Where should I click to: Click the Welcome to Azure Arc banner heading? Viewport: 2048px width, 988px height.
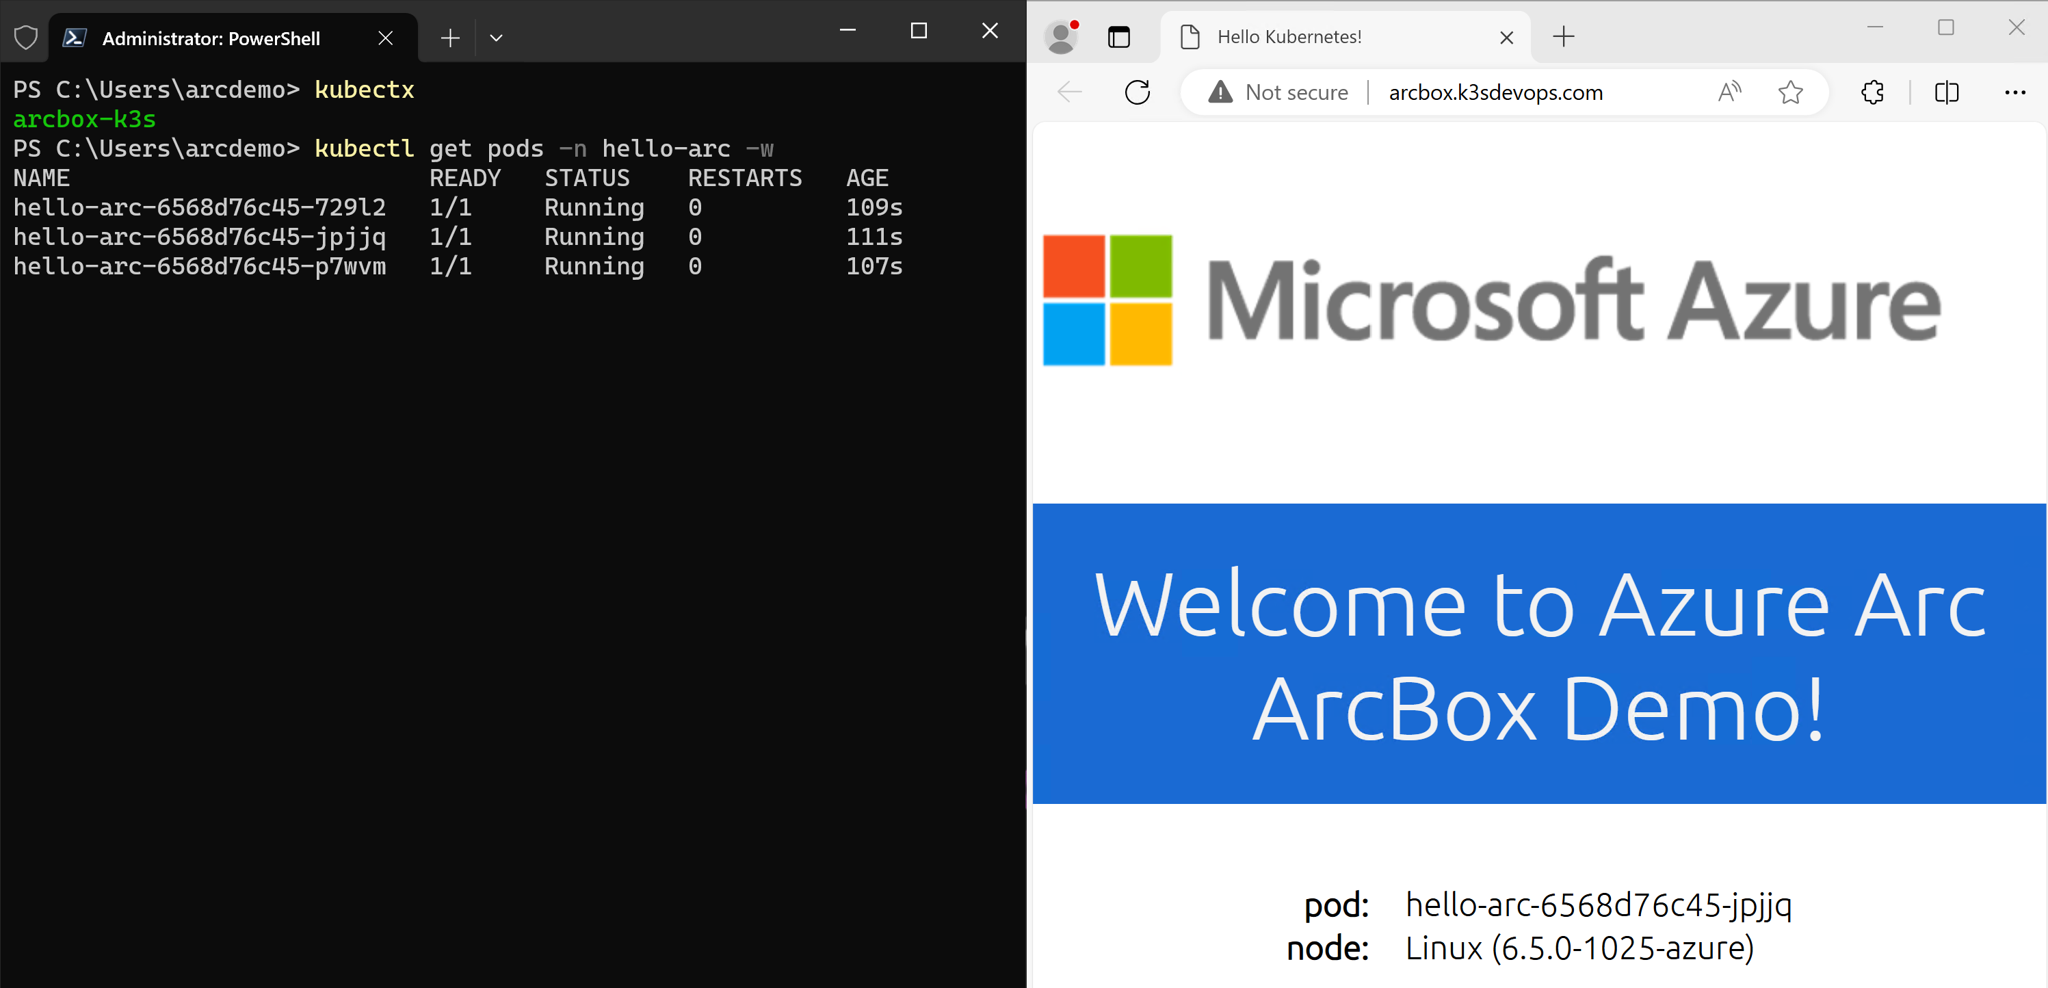pyautogui.click(x=1538, y=655)
